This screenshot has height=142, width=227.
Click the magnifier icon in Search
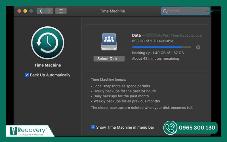[x=165, y=11]
